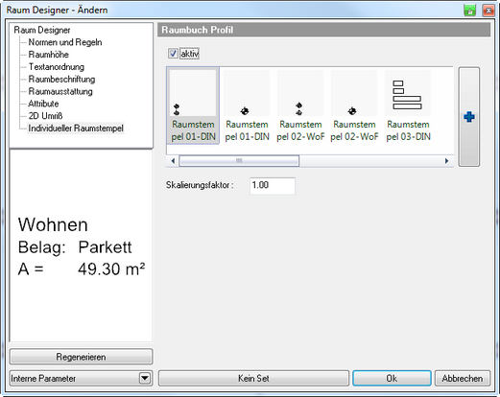
Task: Click the Kein Set button
Action: (x=253, y=379)
